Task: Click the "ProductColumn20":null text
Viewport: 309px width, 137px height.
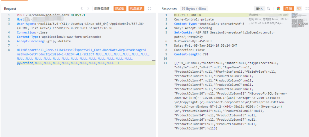Action: (195, 128)
